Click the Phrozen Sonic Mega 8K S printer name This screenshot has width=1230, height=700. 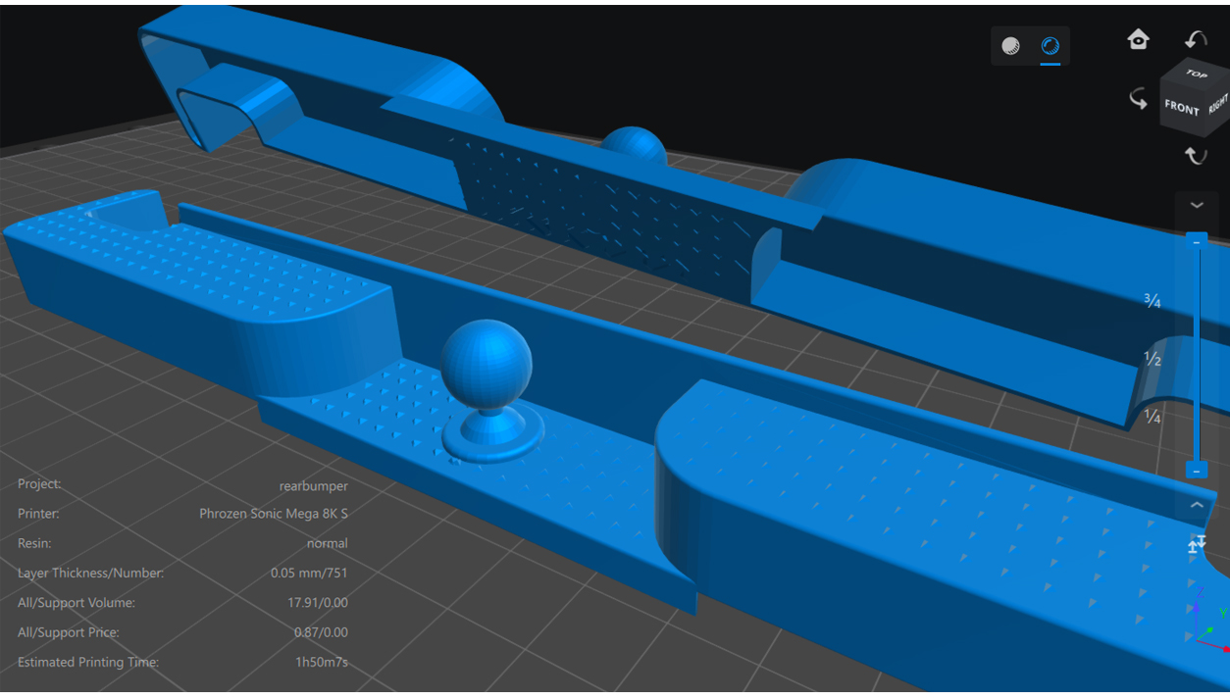point(273,514)
